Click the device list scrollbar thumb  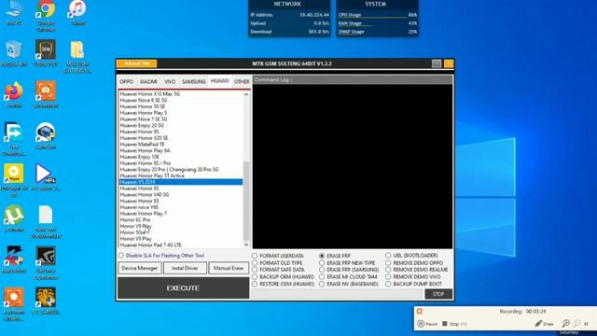coord(246,201)
